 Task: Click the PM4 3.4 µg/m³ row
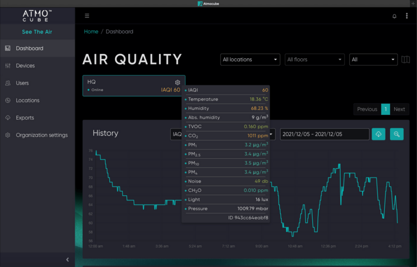click(x=226, y=172)
